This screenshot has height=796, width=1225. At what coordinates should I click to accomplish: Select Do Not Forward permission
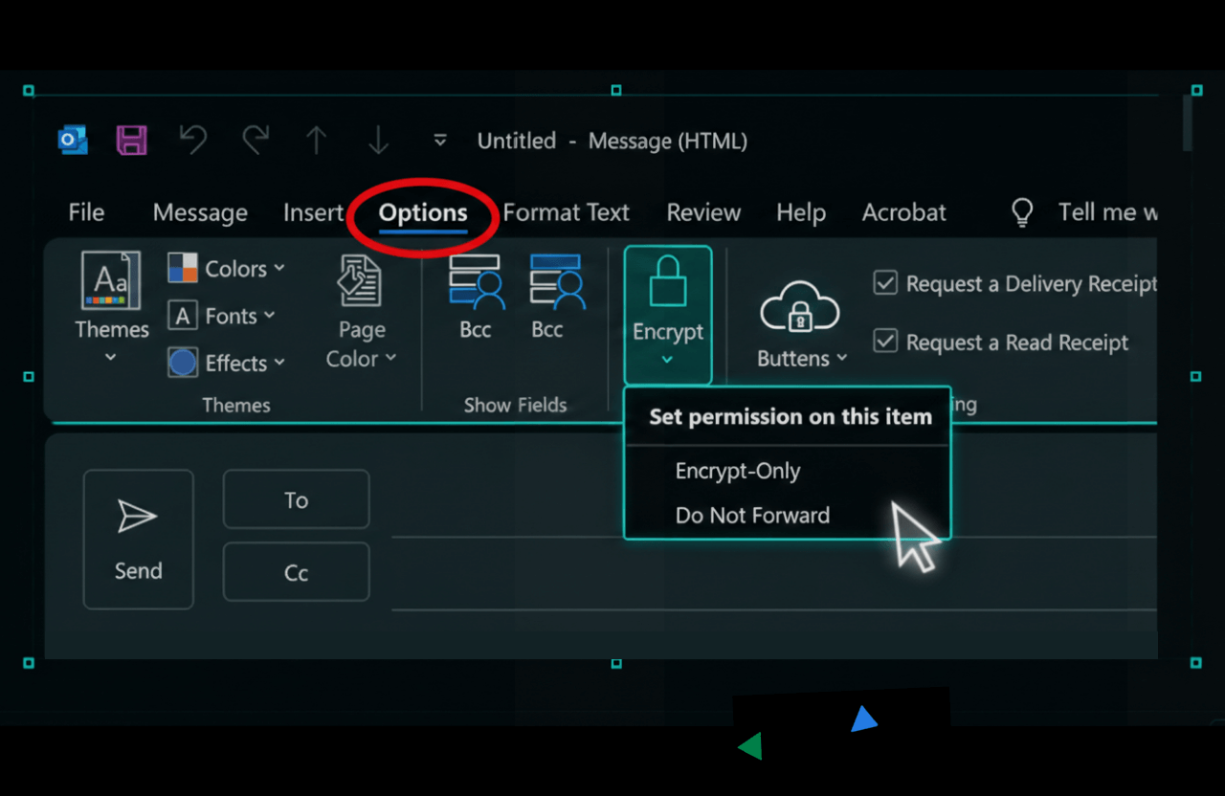coord(752,515)
